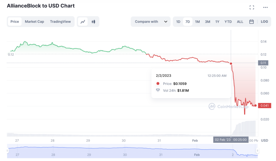The height and width of the screenshot is (161, 276).
Task: Switch to line chart view
Action: 83,22
